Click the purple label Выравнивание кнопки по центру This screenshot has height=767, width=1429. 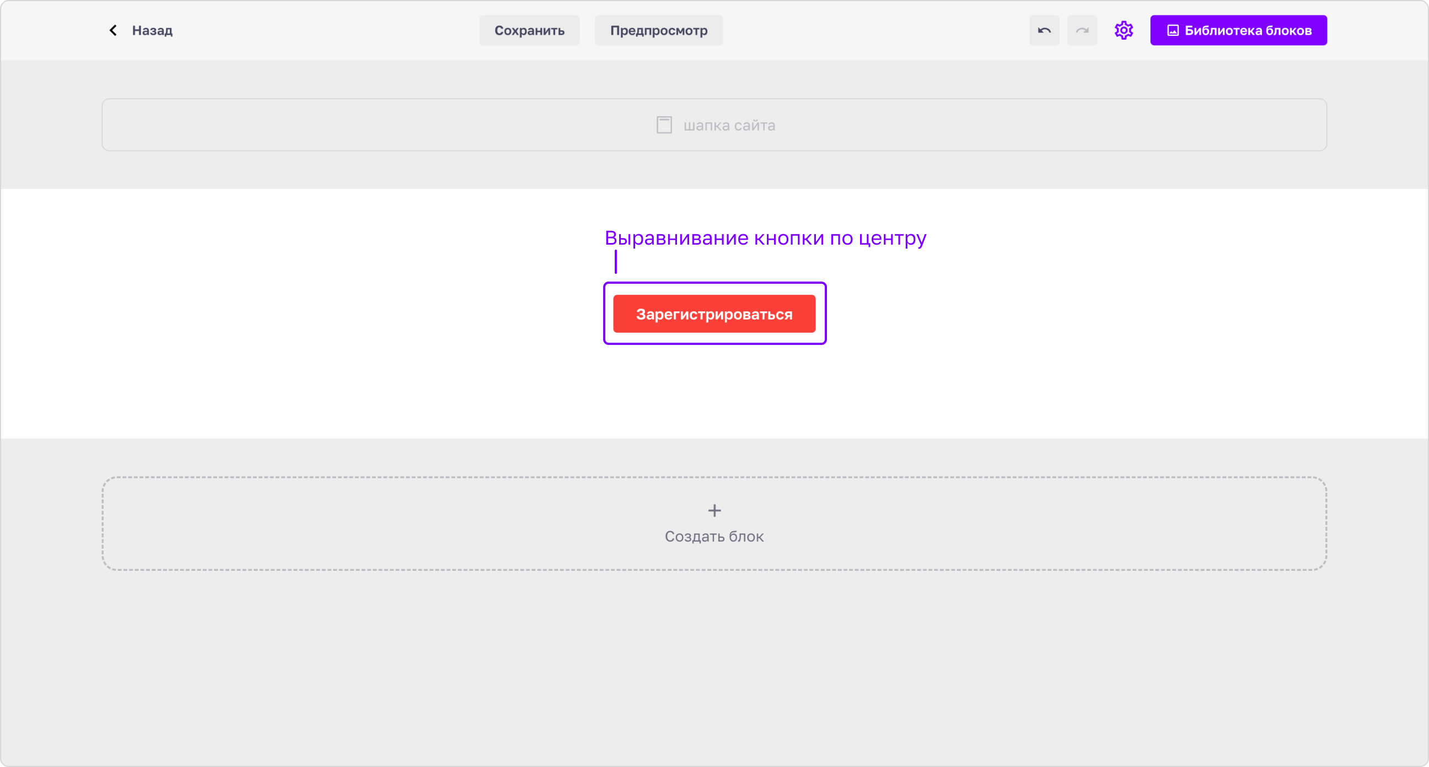(765, 238)
